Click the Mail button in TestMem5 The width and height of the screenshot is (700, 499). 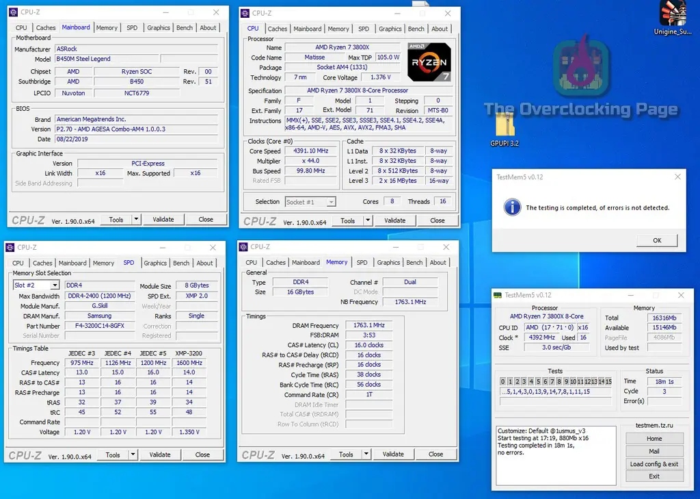(x=654, y=451)
